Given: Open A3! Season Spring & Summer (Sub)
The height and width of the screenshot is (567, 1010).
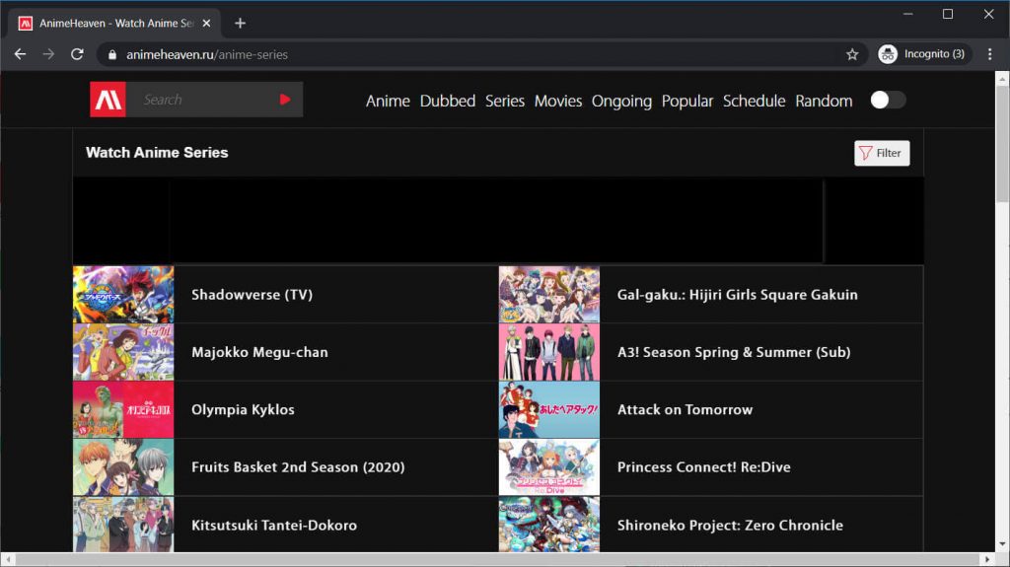Looking at the screenshot, I should coord(734,352).
